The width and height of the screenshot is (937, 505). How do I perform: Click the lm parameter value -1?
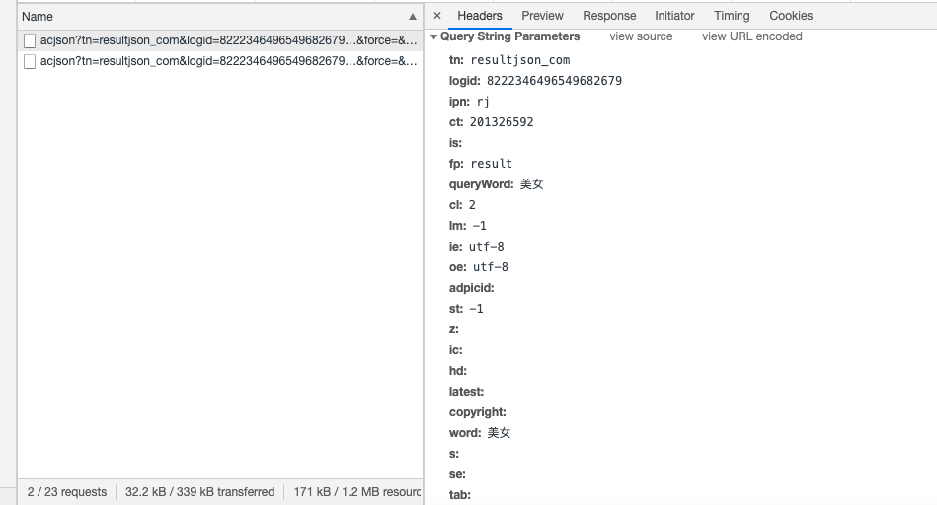pyautogui.click(x=479, y=226)
